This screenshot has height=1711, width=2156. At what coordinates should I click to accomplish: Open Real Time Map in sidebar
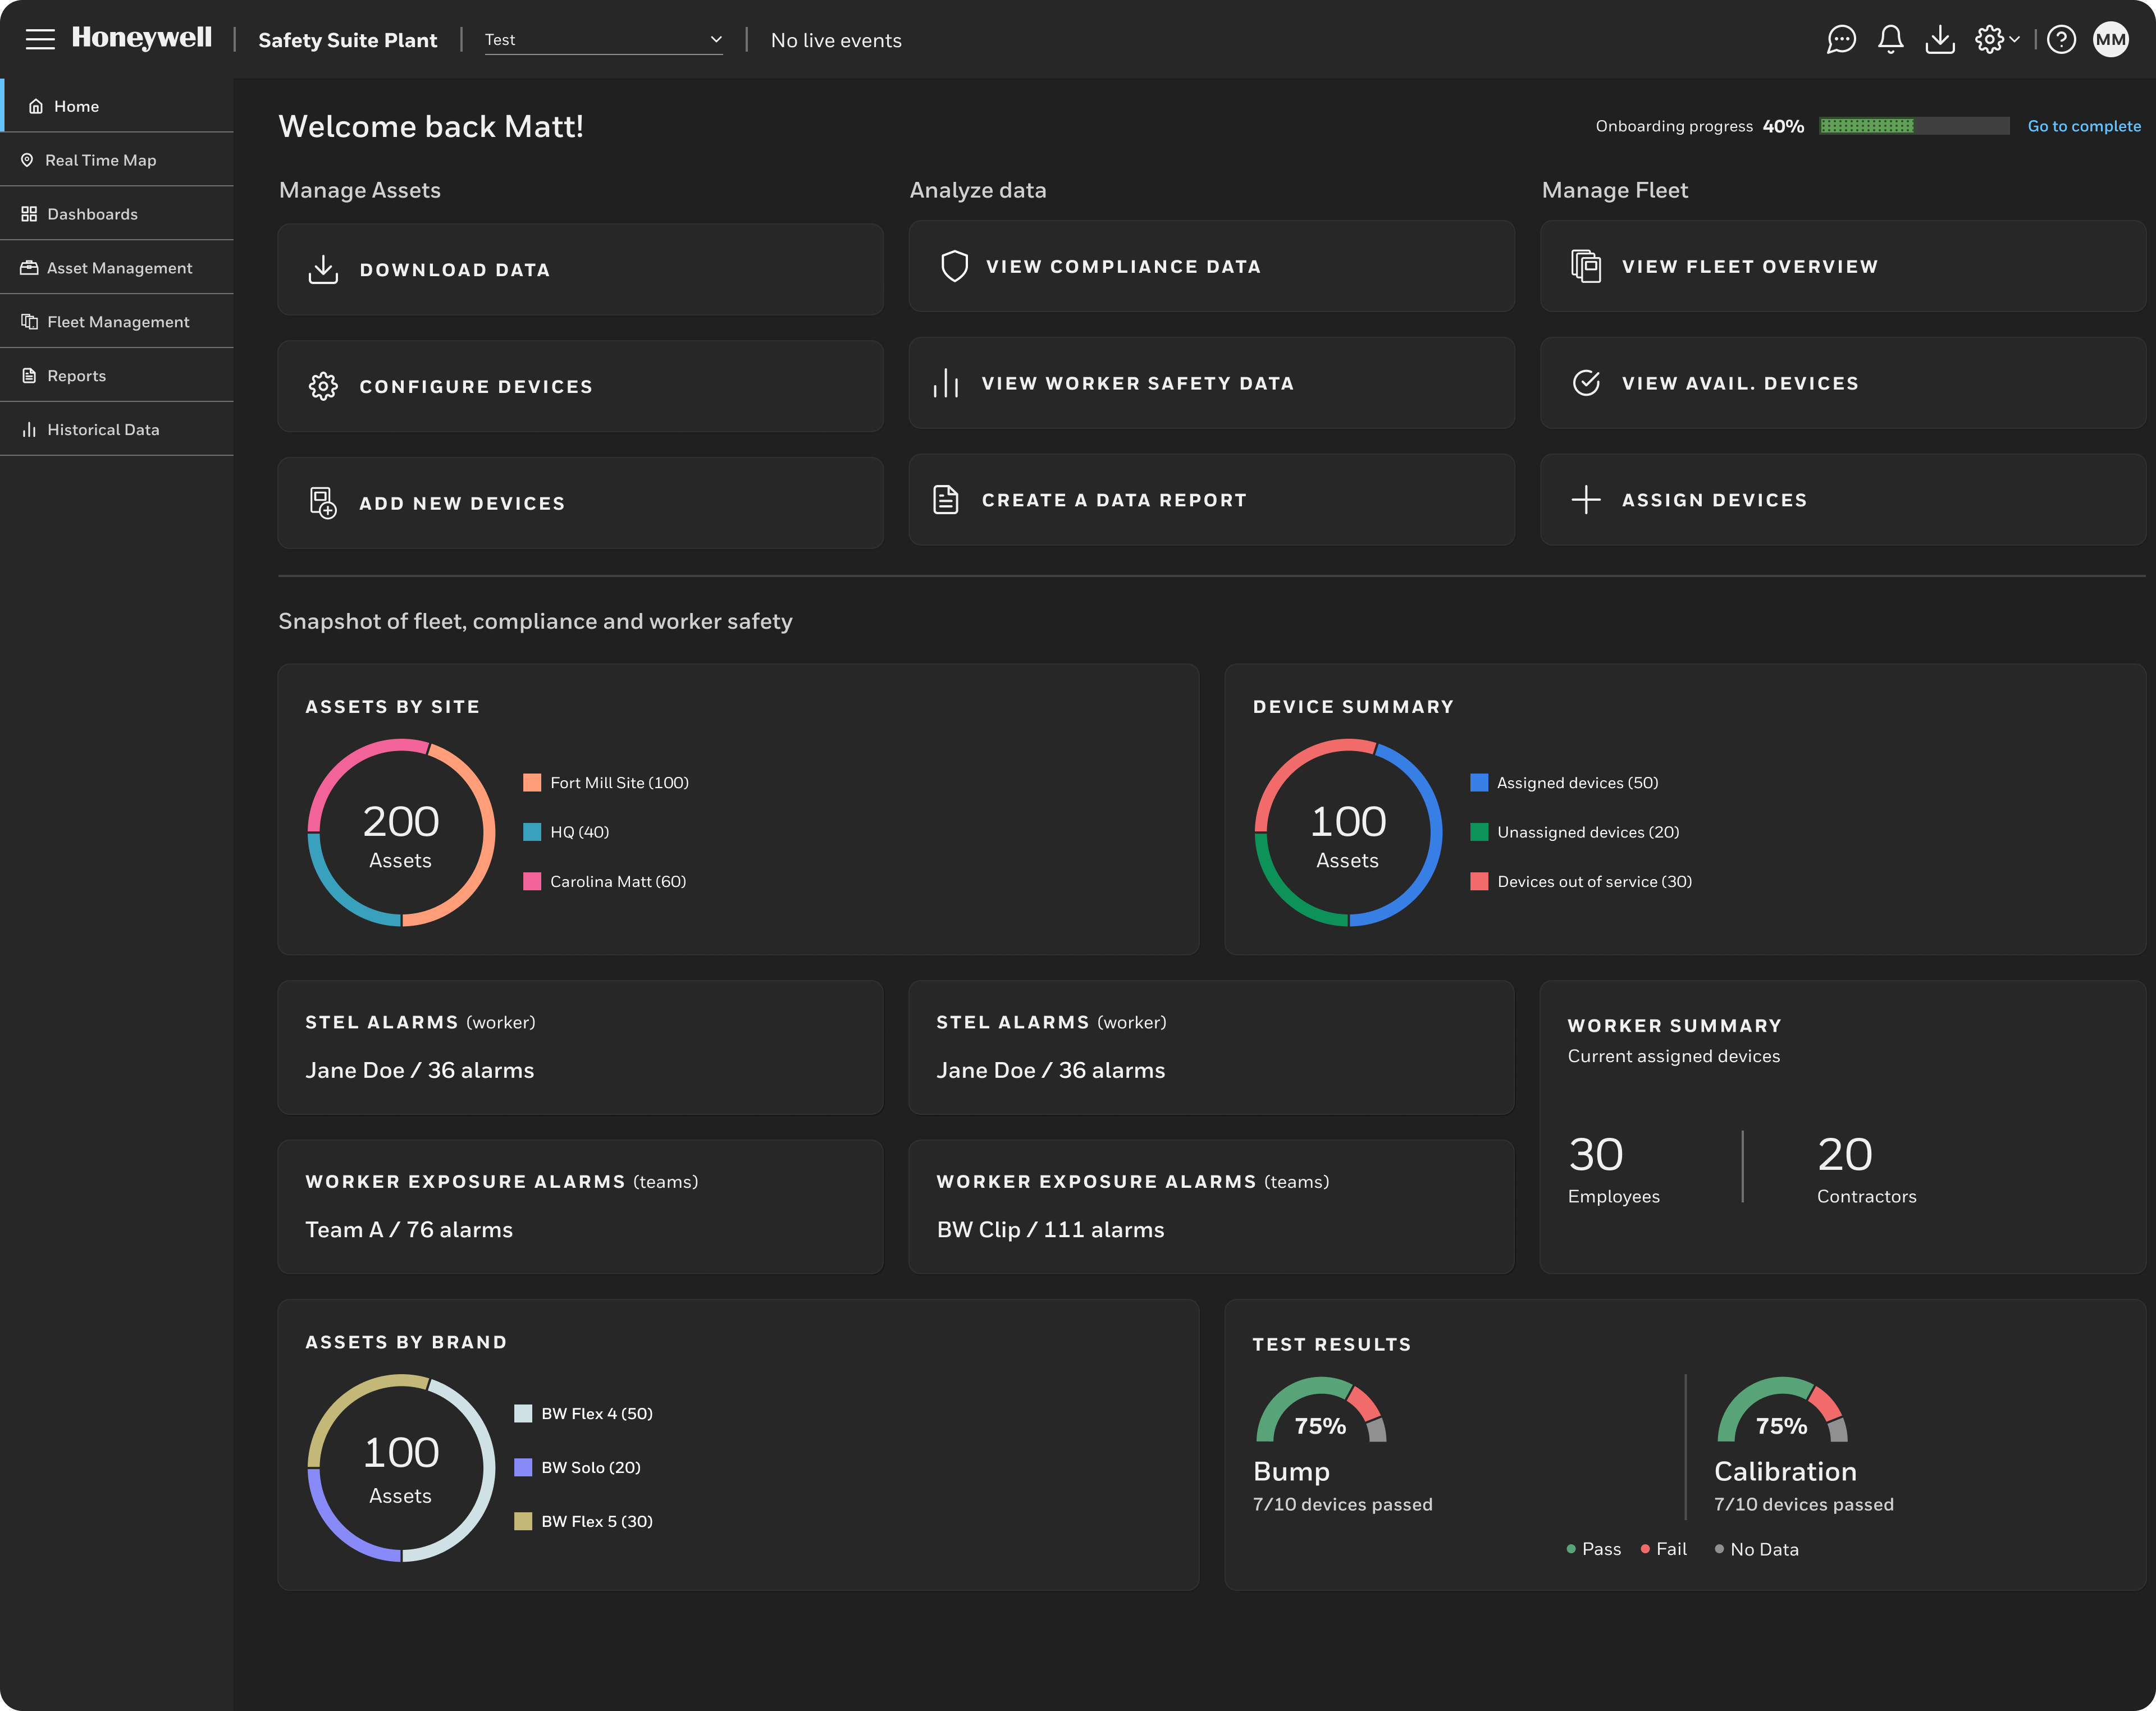click(x=100, y=160)
